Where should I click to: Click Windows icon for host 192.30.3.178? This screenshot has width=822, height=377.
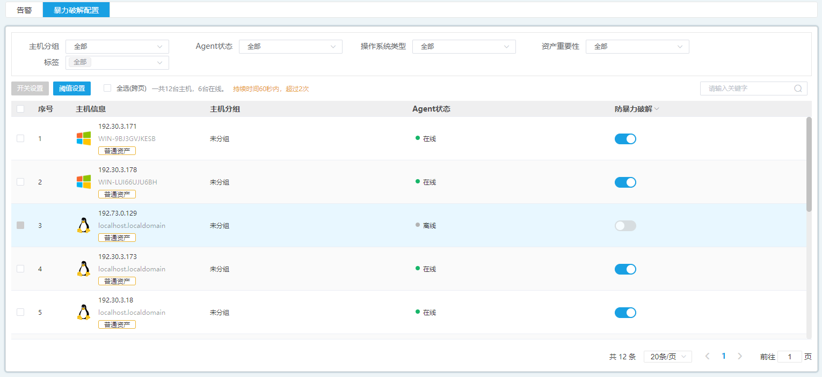coord(83,182)
